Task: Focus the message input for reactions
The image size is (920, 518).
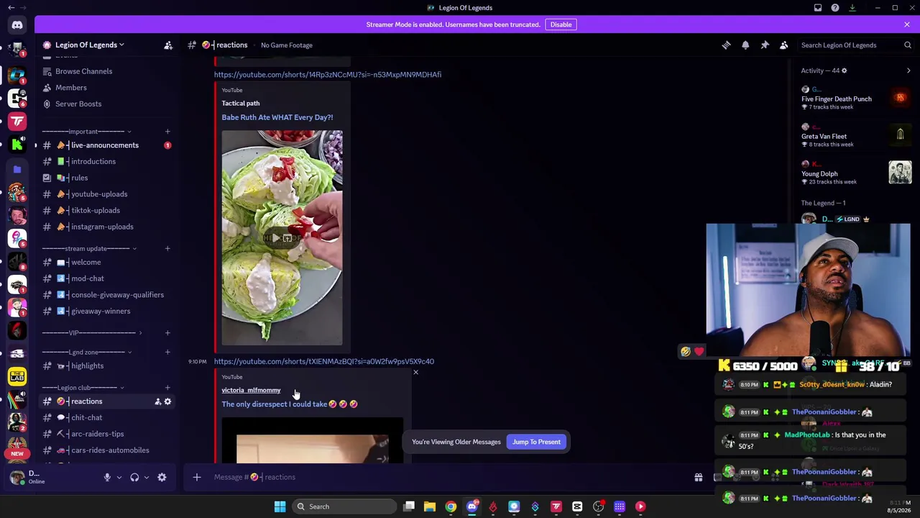Action: [x=446, y=477]
